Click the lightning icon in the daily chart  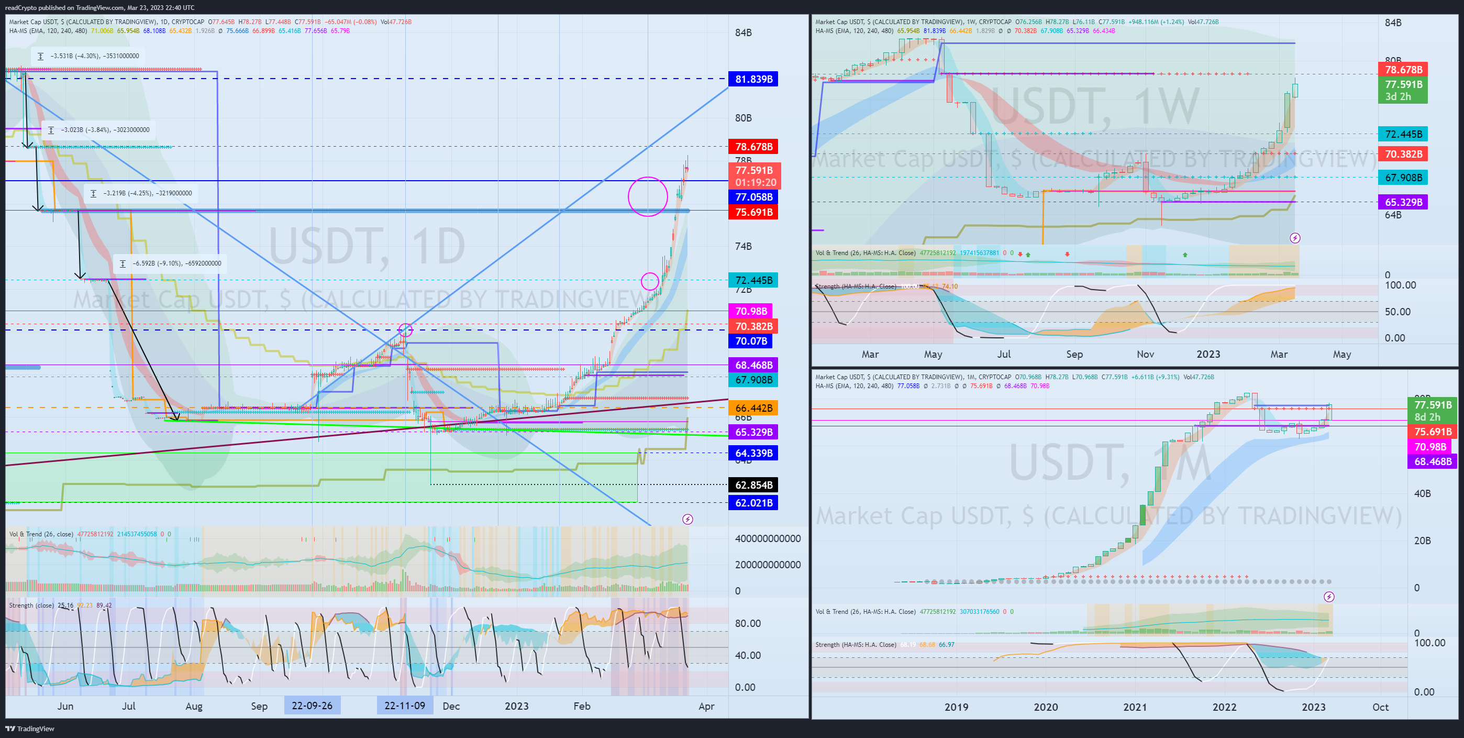click(x=687, y=519)
